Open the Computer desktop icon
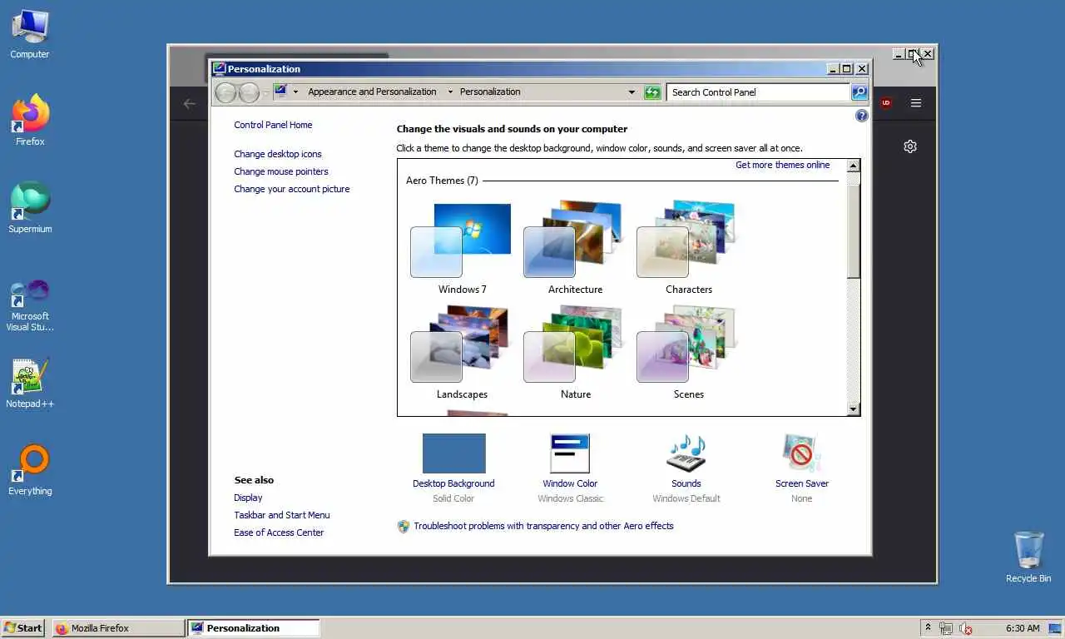 [x=30, y=34]
